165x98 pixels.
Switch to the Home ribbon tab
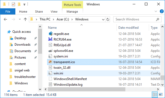tap(23, 12)
